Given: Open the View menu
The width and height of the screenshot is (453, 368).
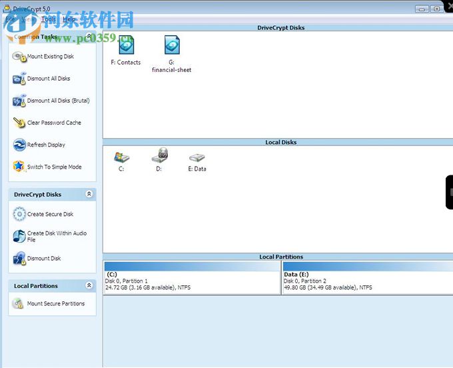Looking at the screenshot, I should [x=28, y=19].
